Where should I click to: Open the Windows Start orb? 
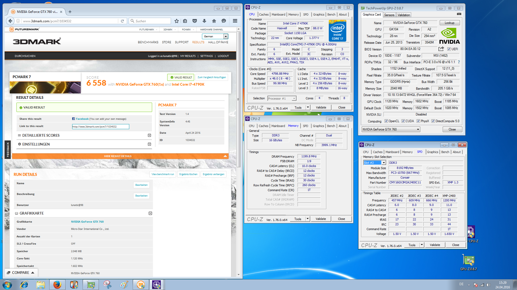pos(7,285)
